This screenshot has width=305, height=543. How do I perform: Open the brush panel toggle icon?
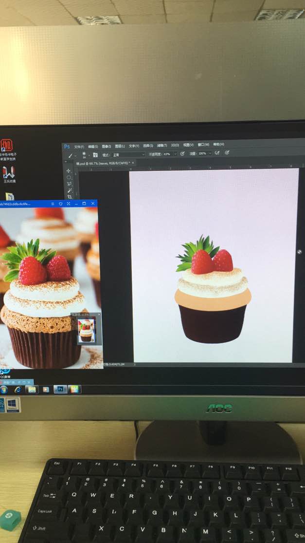95,155
